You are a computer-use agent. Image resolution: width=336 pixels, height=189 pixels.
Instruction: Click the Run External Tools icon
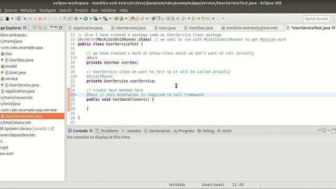(105, 19)
